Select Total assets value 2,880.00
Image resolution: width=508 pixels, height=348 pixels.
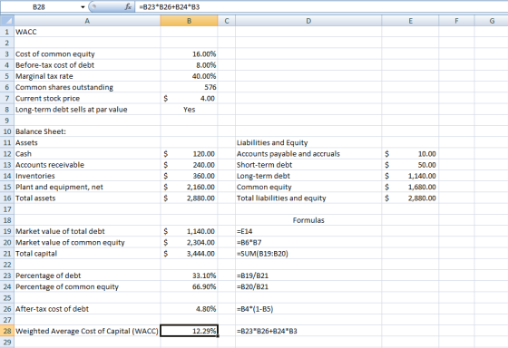click(189, 198)
